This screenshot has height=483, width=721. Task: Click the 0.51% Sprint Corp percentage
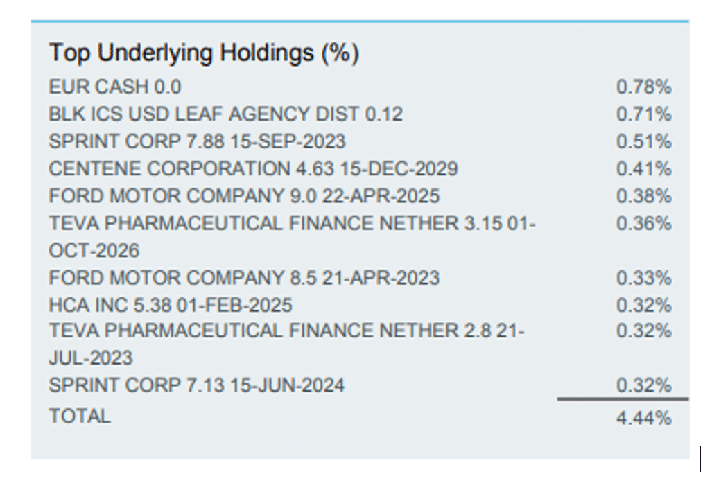[x=643, y=141]
